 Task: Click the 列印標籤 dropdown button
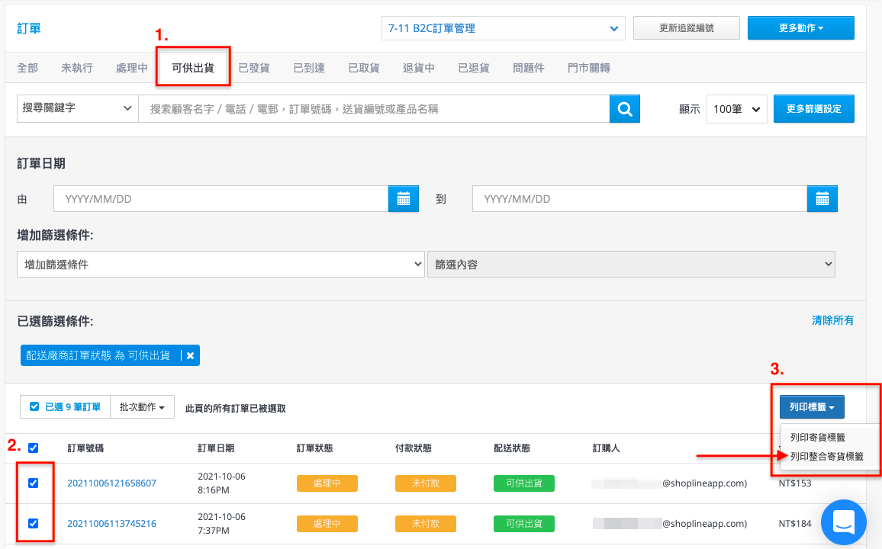coord(812,407)
